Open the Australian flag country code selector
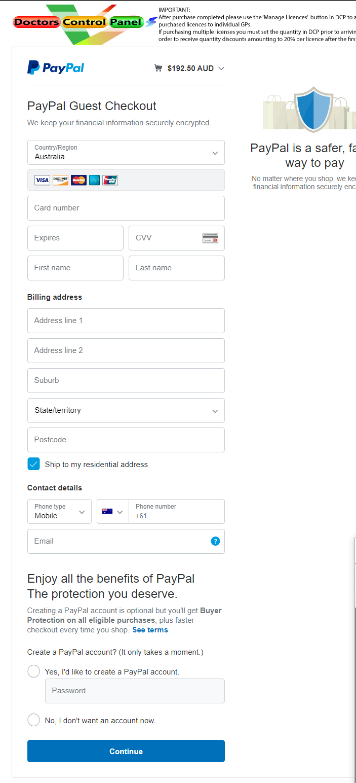 click(x=112, y=511)
